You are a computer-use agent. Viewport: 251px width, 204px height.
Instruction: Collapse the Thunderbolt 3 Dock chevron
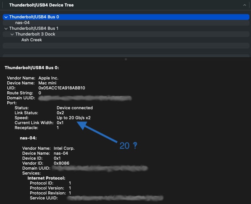point(12,34)
